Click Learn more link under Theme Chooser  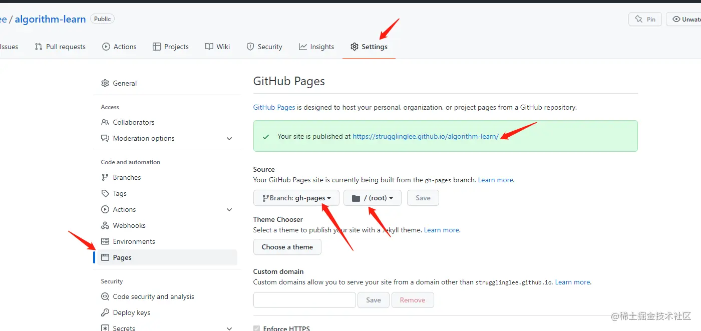point(442,230)
